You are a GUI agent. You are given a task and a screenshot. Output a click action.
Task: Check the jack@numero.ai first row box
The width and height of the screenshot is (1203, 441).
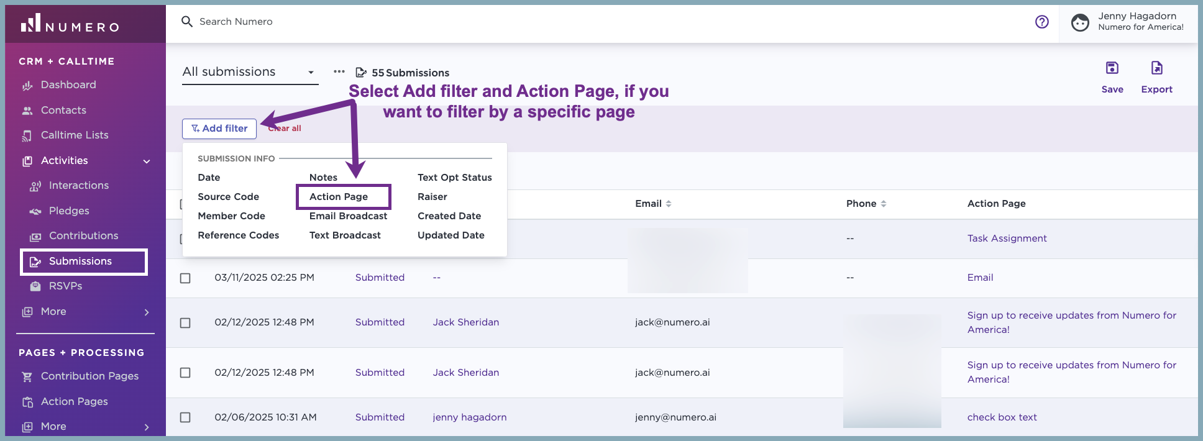pos(185,322)
